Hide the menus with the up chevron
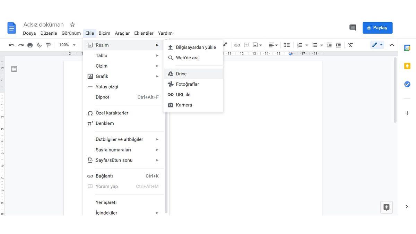The image size is (416, 234). [392, 45]
